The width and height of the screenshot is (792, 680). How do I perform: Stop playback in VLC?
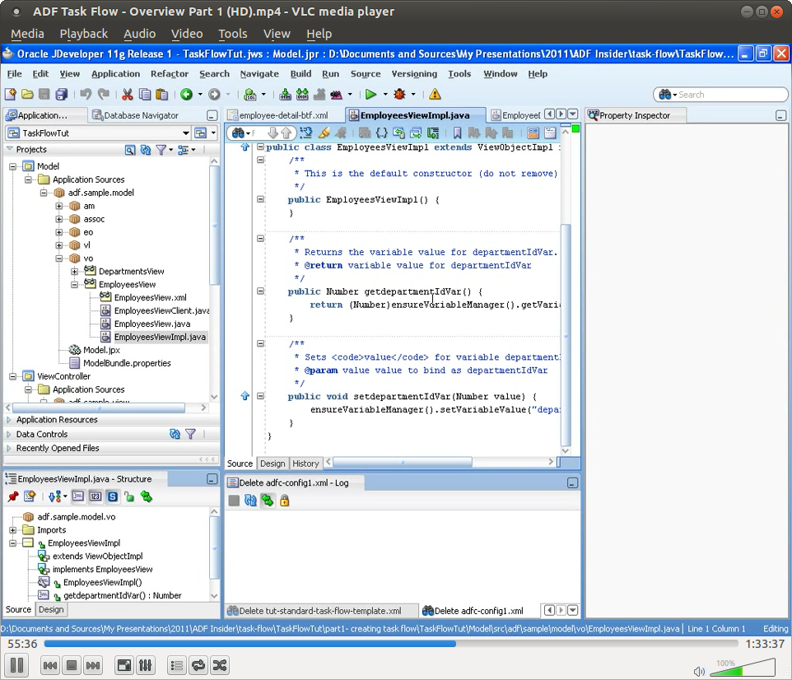click(72, 665)
